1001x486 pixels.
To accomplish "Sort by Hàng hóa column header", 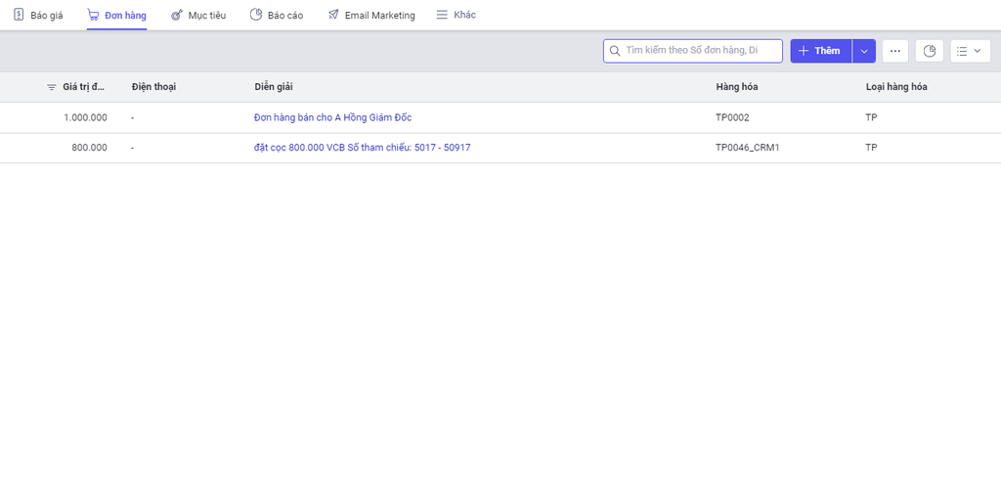I will pos(737,87).
